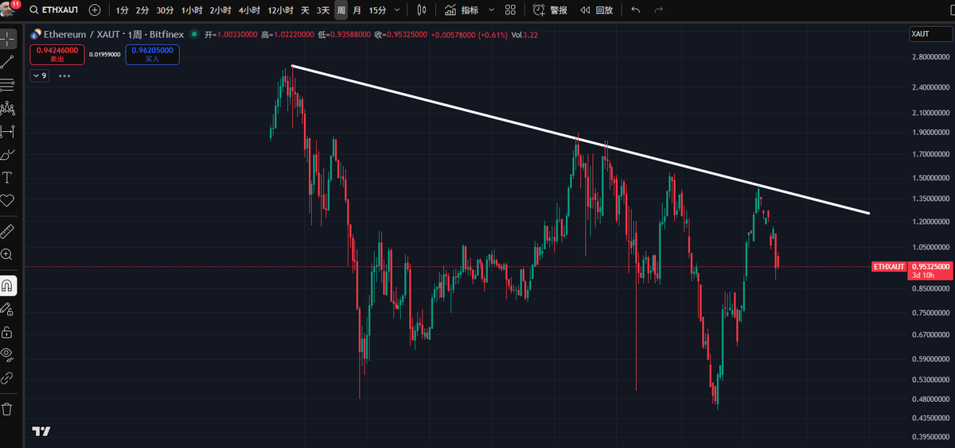Select the 月 monthly interval

[357, 10]
